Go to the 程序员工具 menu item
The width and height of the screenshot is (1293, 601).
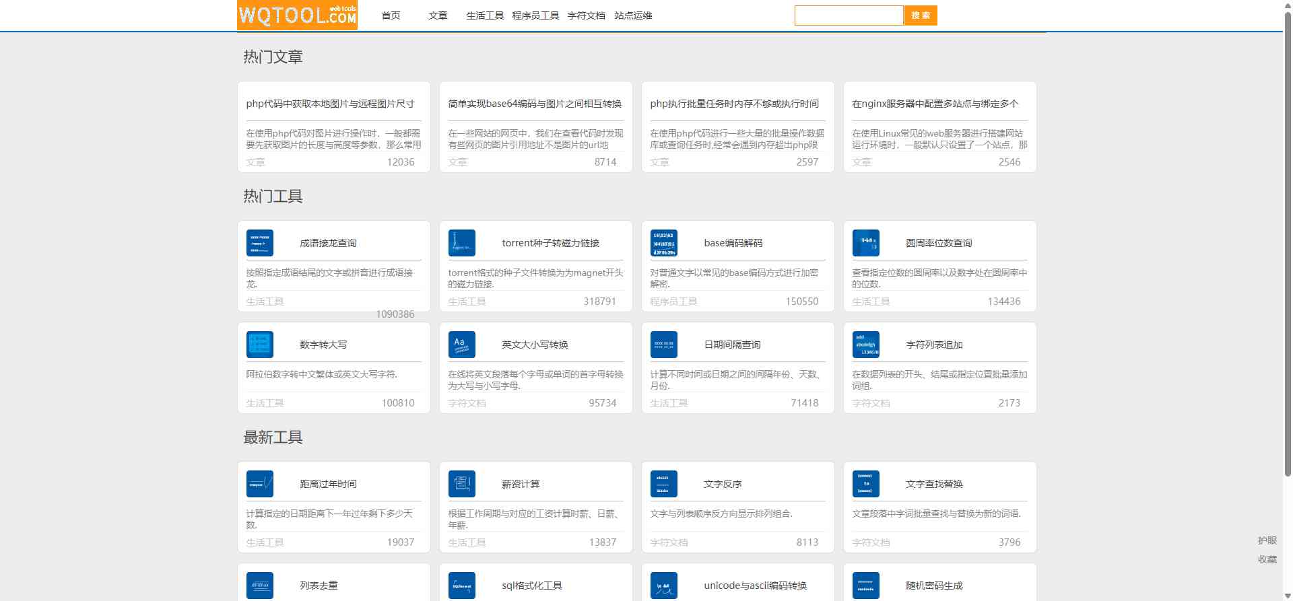pyautogui.click(x=535, y=15)
